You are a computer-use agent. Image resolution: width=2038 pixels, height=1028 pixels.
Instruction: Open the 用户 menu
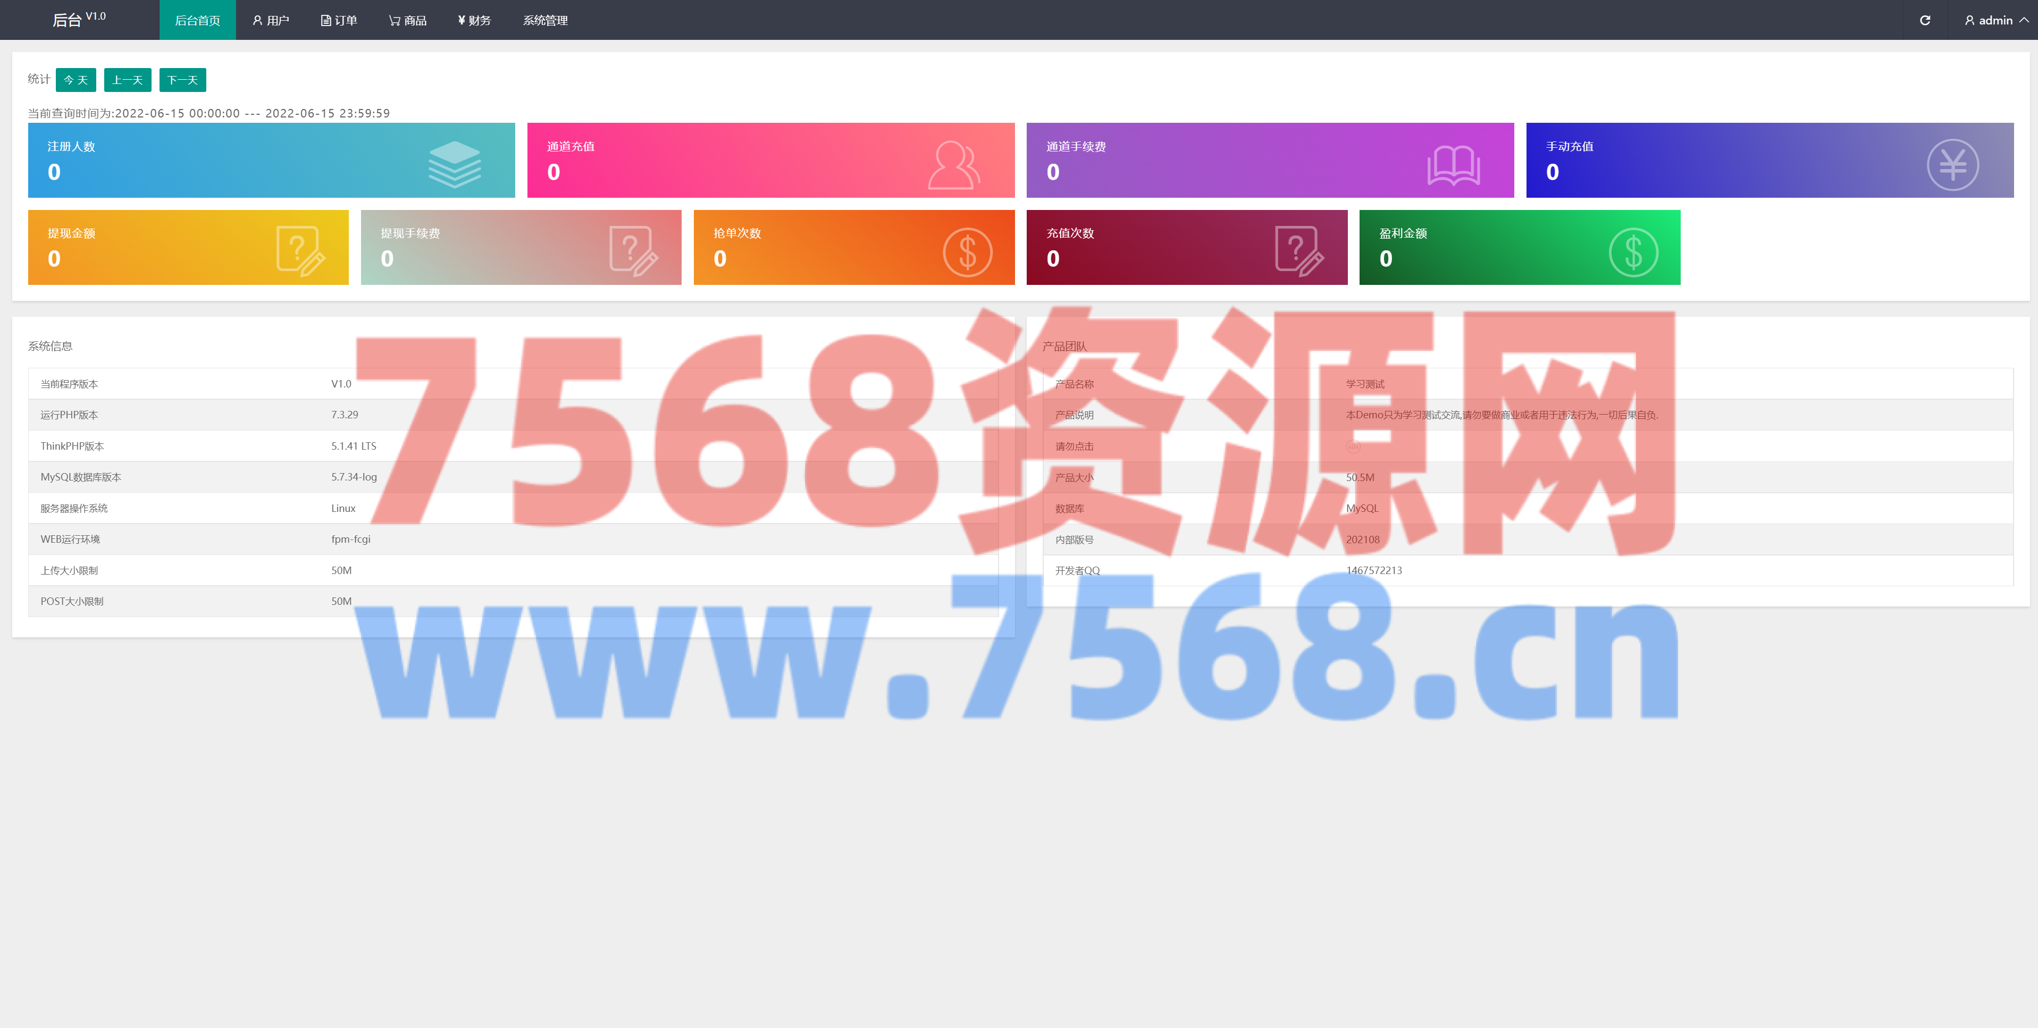(271, 20)
